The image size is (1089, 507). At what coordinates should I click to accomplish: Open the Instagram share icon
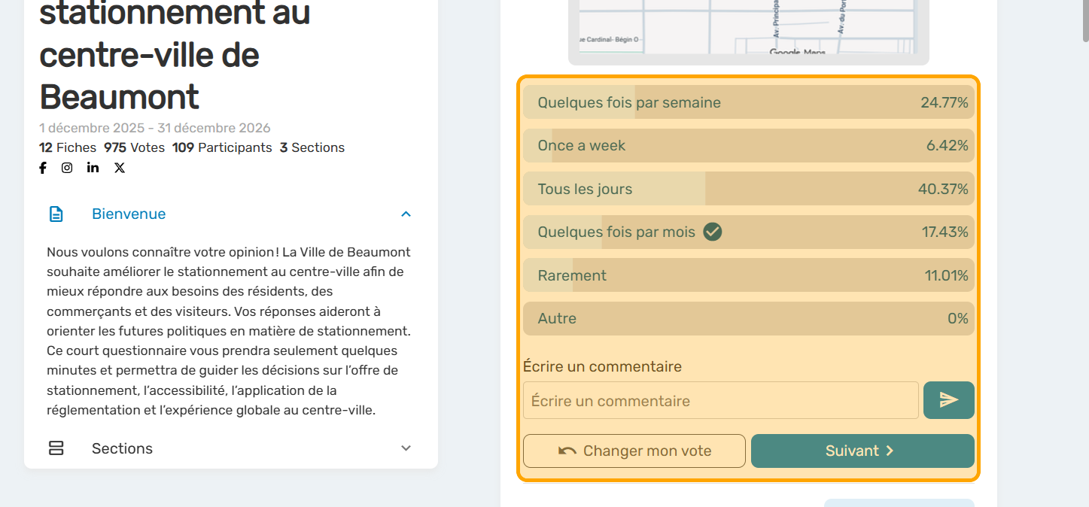pyautogui.click(x=67, y=168)
